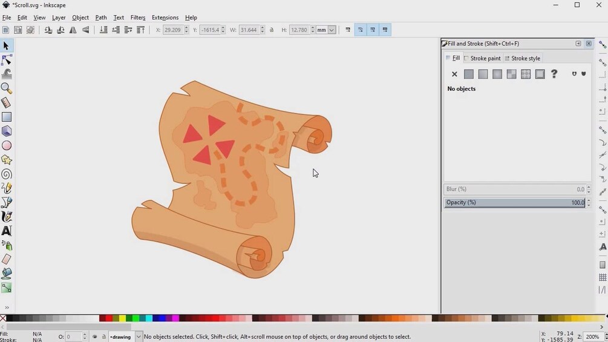This screenshot has width=608, height=342.
Task: Select the Star polygon tool
Action: tap(6, 160)
